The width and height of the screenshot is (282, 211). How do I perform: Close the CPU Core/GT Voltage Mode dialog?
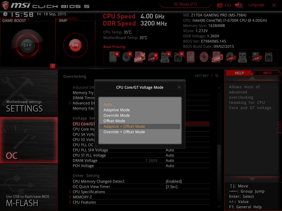[x=179, y=87]
